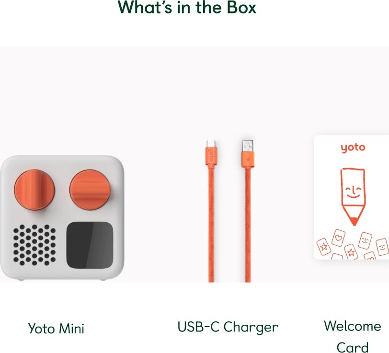
Task: Click the heart card doodle on Welcome Card
Action: tap(338, 238)
